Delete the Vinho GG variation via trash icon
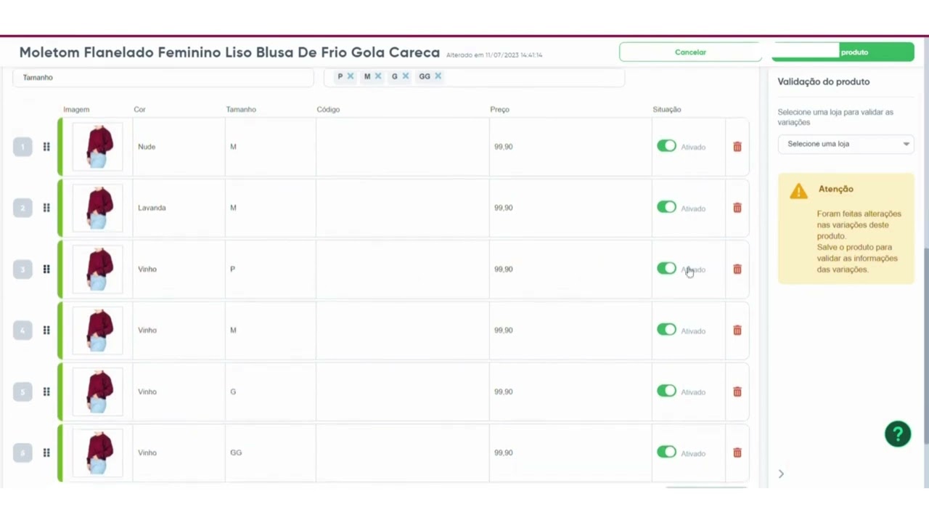This screenshot has width=929, height=523. pyautogui.click(x=737, y=453)
